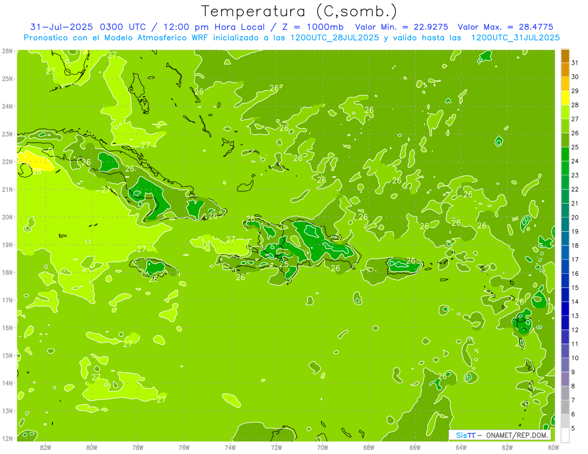The height and width of the screenshot is (454, 588).
Task: Click the '60W' longitude axis label
Action: point(553,447)
